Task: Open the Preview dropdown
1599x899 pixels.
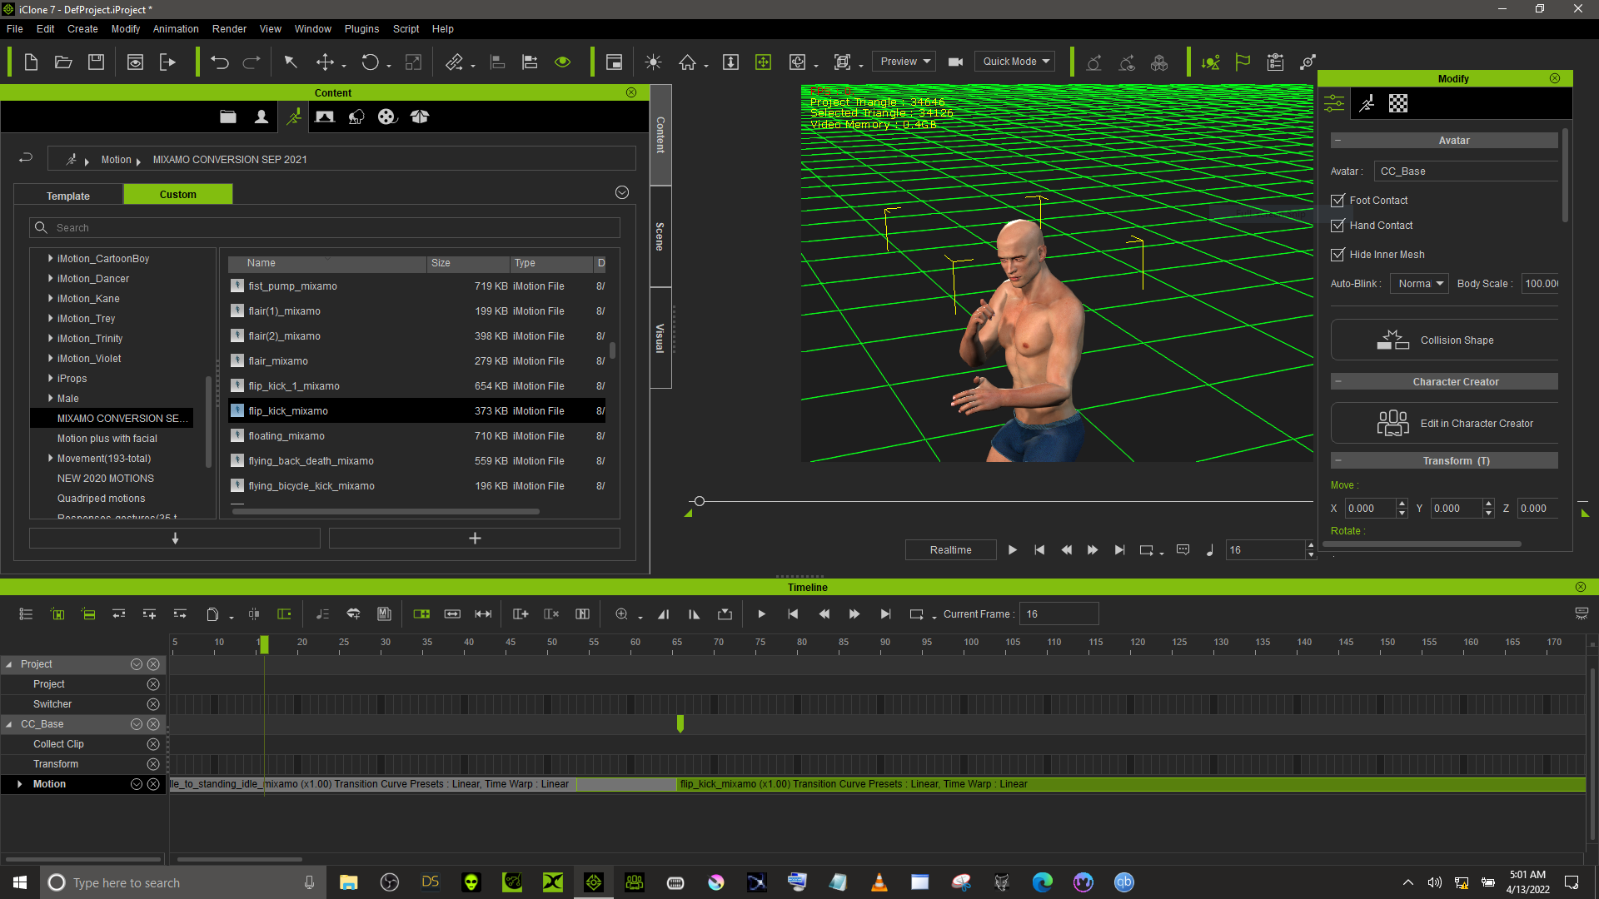Action: point(904,62)
